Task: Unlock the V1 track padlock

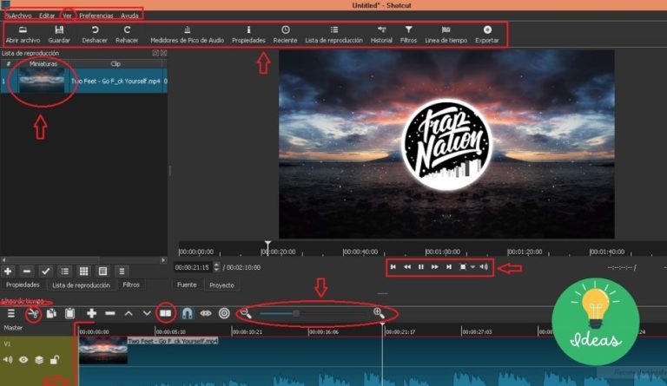Action: click(x=54, y=360)
